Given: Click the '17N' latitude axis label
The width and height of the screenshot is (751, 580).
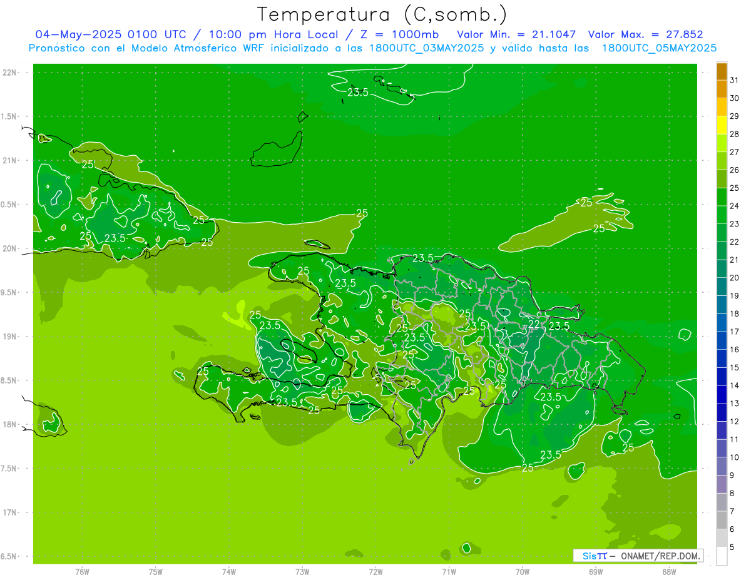Looking at the screenshot, I should [9, 512].
